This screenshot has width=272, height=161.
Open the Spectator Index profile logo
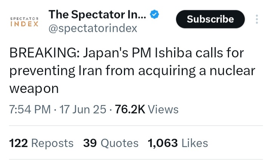point(24,22)
